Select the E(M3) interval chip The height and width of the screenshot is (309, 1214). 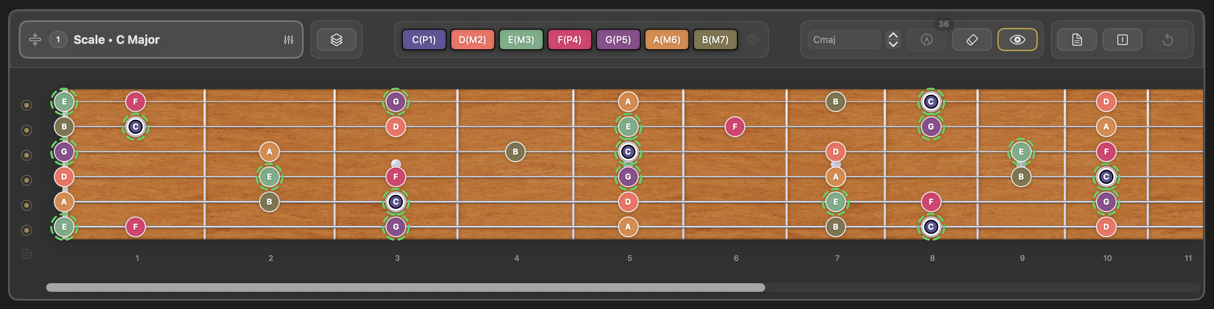(521, 40)
